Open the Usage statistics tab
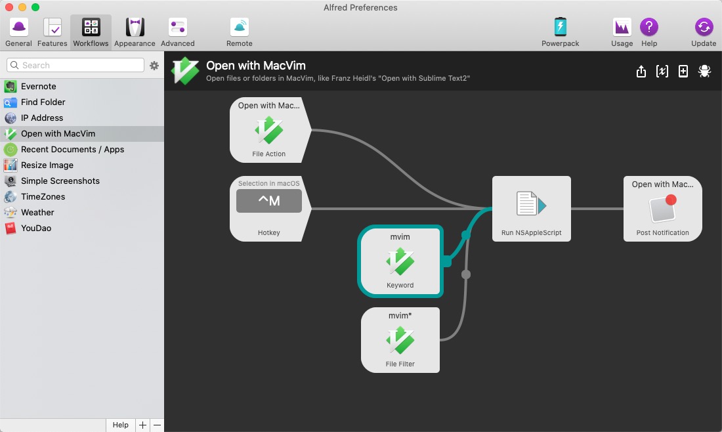This screenshot has width=722, height=432. click(622, 32)
